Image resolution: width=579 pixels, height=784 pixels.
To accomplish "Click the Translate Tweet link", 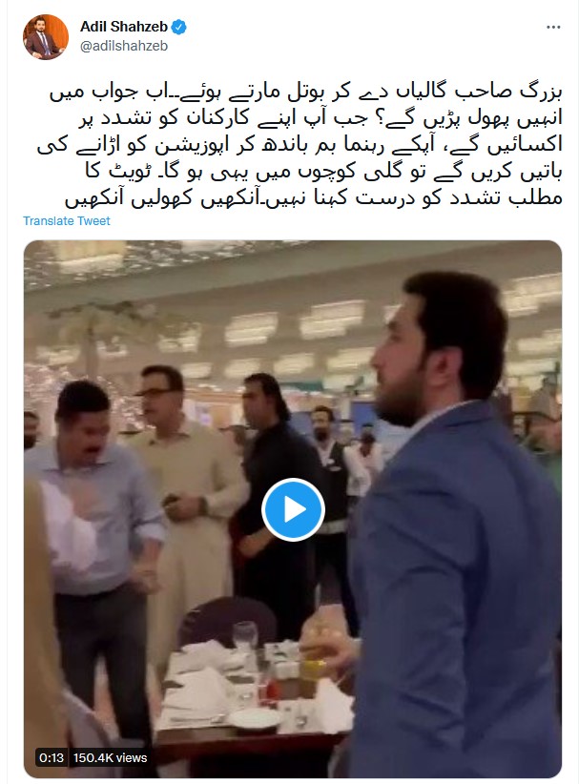I will point(67,221).
